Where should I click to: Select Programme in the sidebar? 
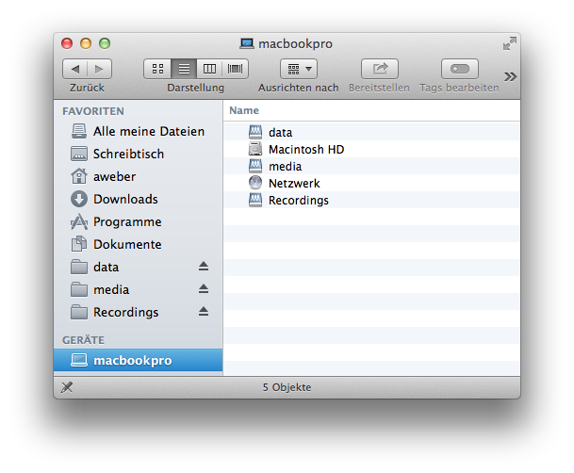[x=126, y=221]
